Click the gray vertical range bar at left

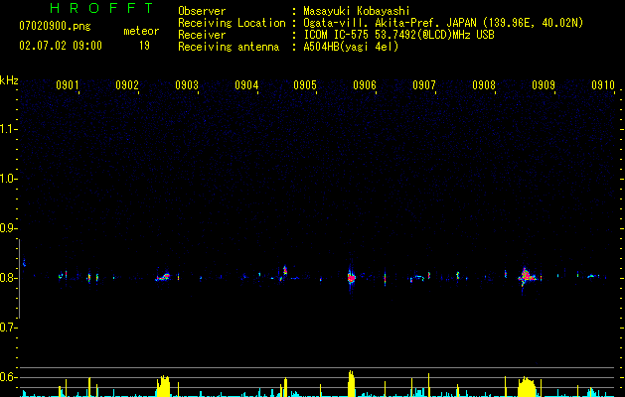pos(19,279)
